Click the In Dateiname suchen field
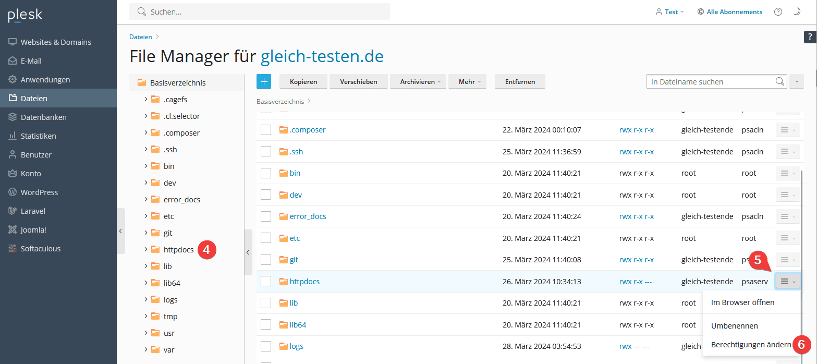Image resolution: width=817 pixels, height=364 pixels. 709,82
